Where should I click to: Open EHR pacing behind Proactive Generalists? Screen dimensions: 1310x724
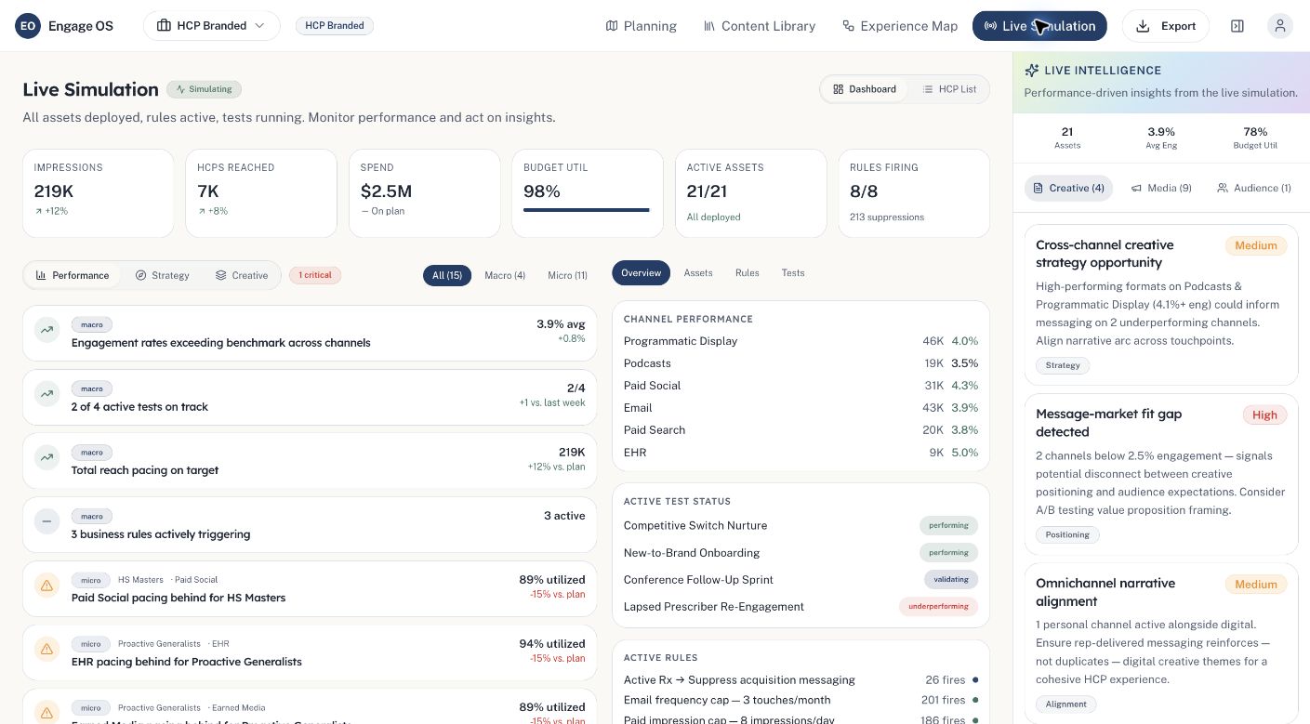pyautogui.click(x=310, y=652)
